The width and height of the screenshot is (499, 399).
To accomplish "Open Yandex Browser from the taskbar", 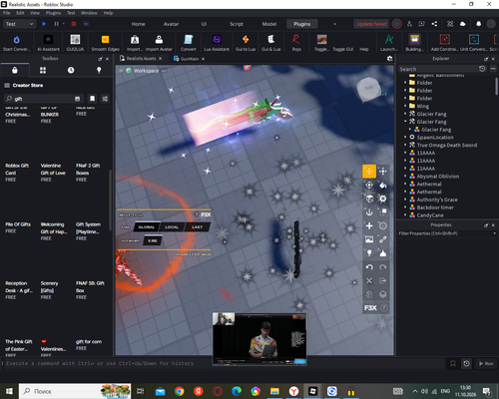I will pyautogui.click(x=293, y=391).
